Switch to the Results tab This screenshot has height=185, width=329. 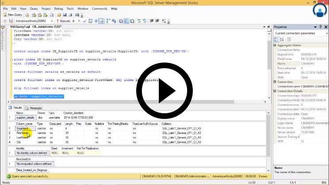tap(15, 107)
